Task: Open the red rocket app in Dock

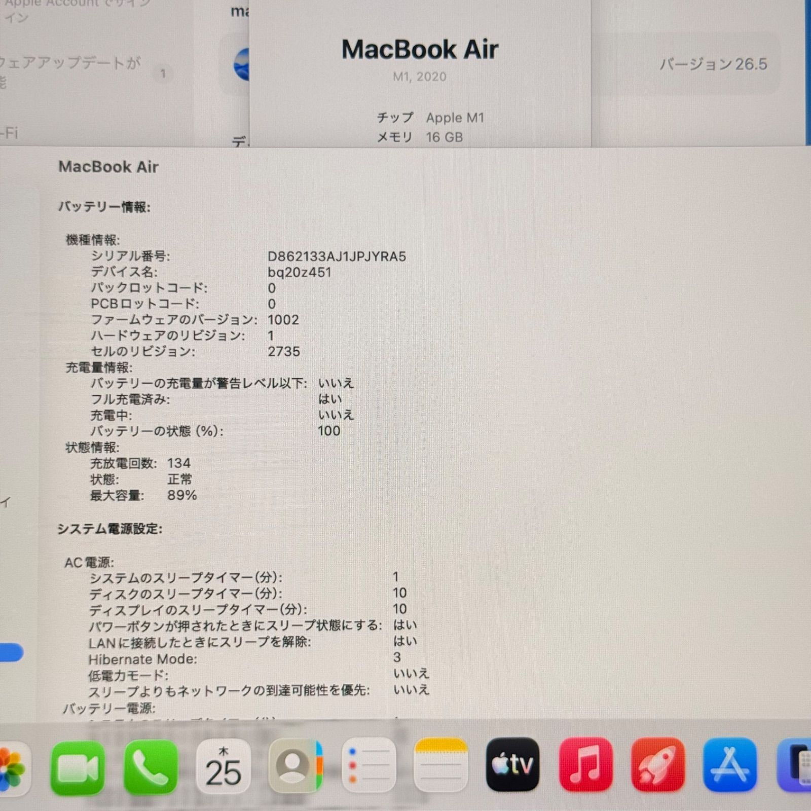Action: tap(658, 764)
